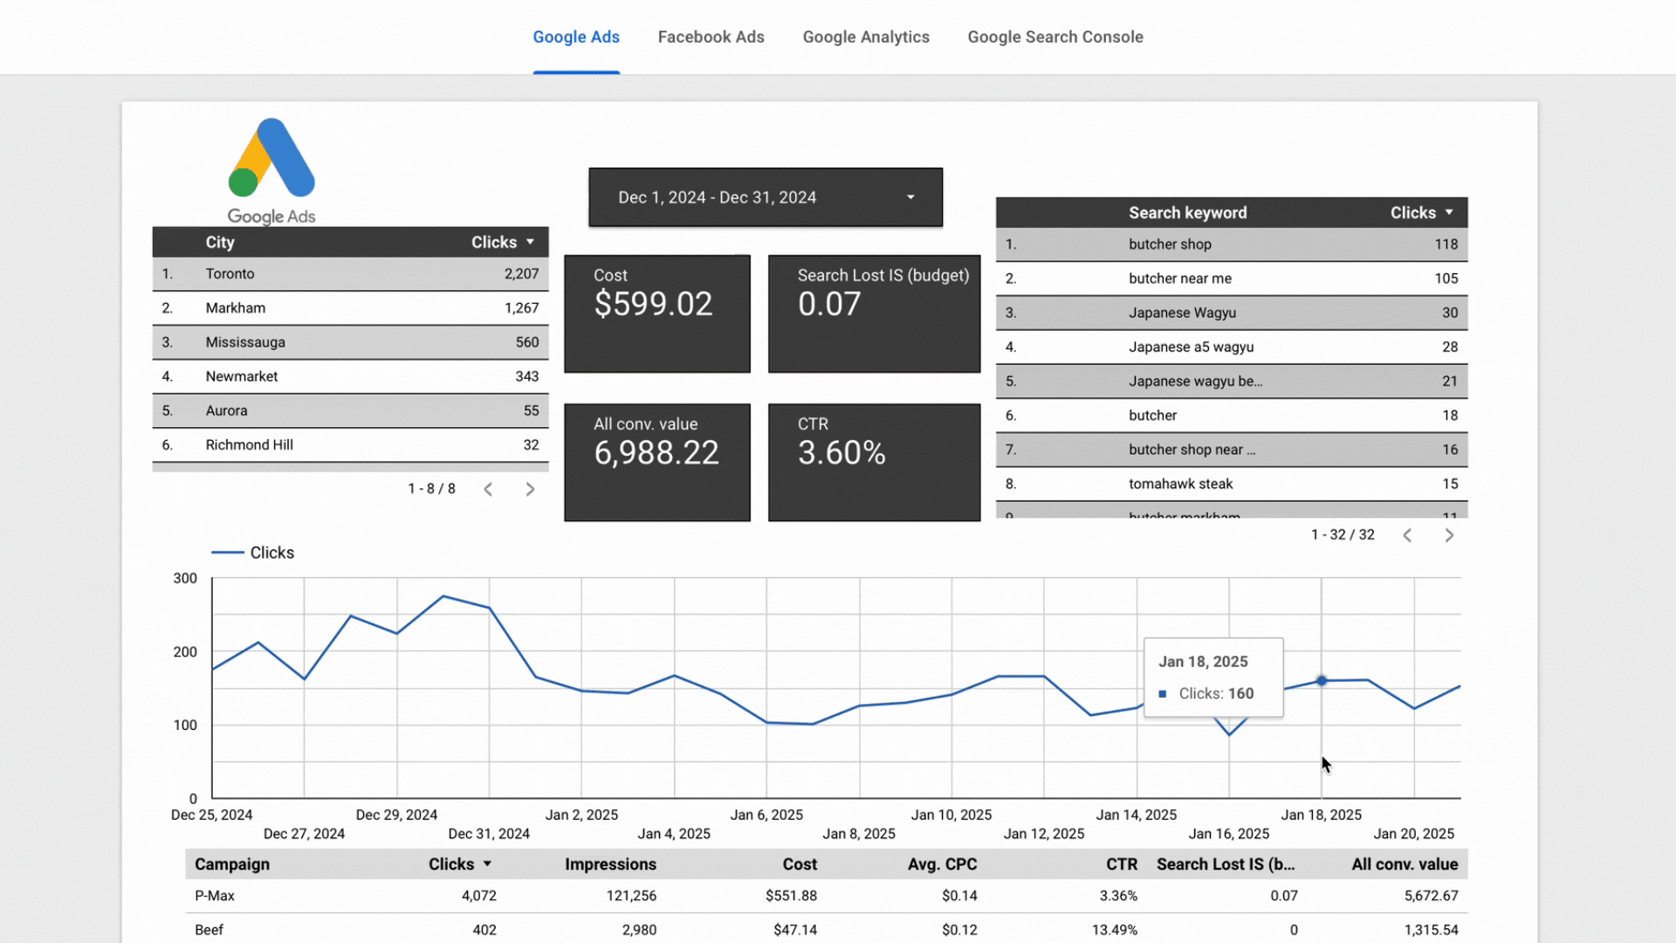1676x943 pixels.
Task: Select the 'butcher shop' keyword row
Action: (x=1232, y=244)
